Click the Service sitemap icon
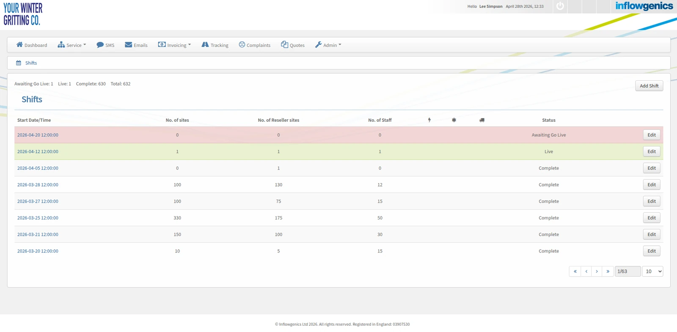The height and width of the screenshot is (332, 677). pos(61,44)
